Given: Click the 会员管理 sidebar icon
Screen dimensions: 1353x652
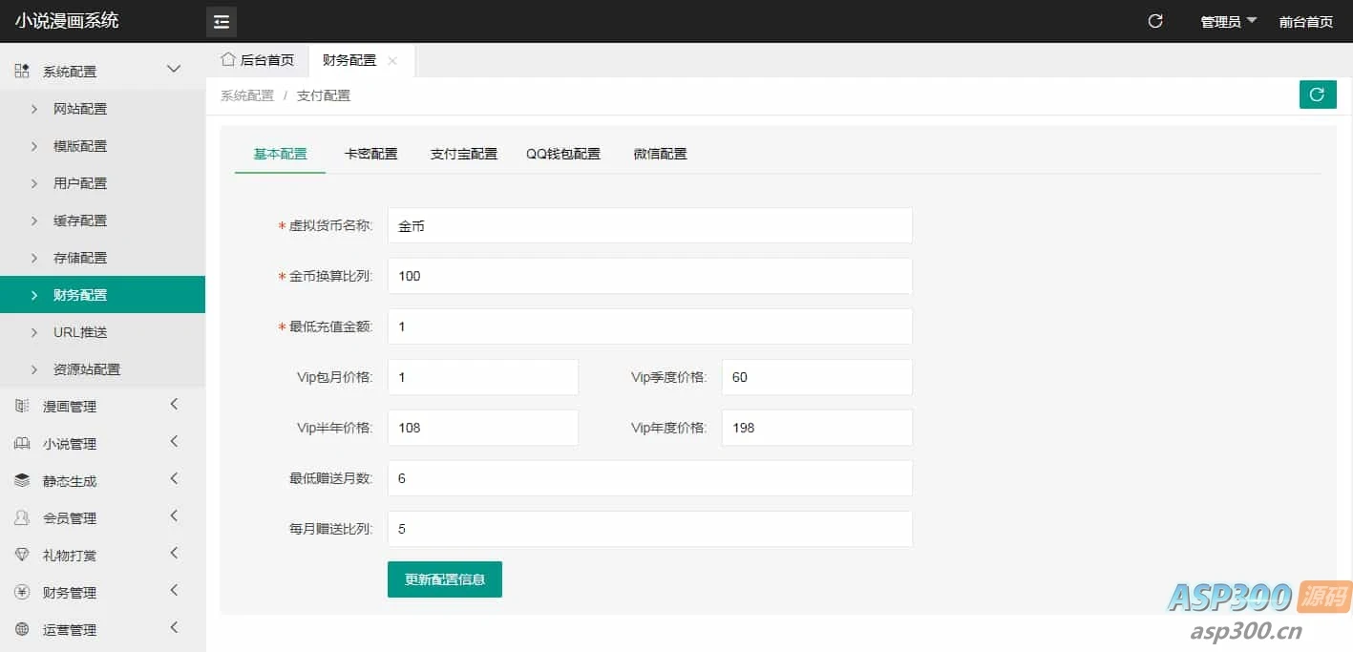Looking at the screenshot, I should [x=23, y=517].
